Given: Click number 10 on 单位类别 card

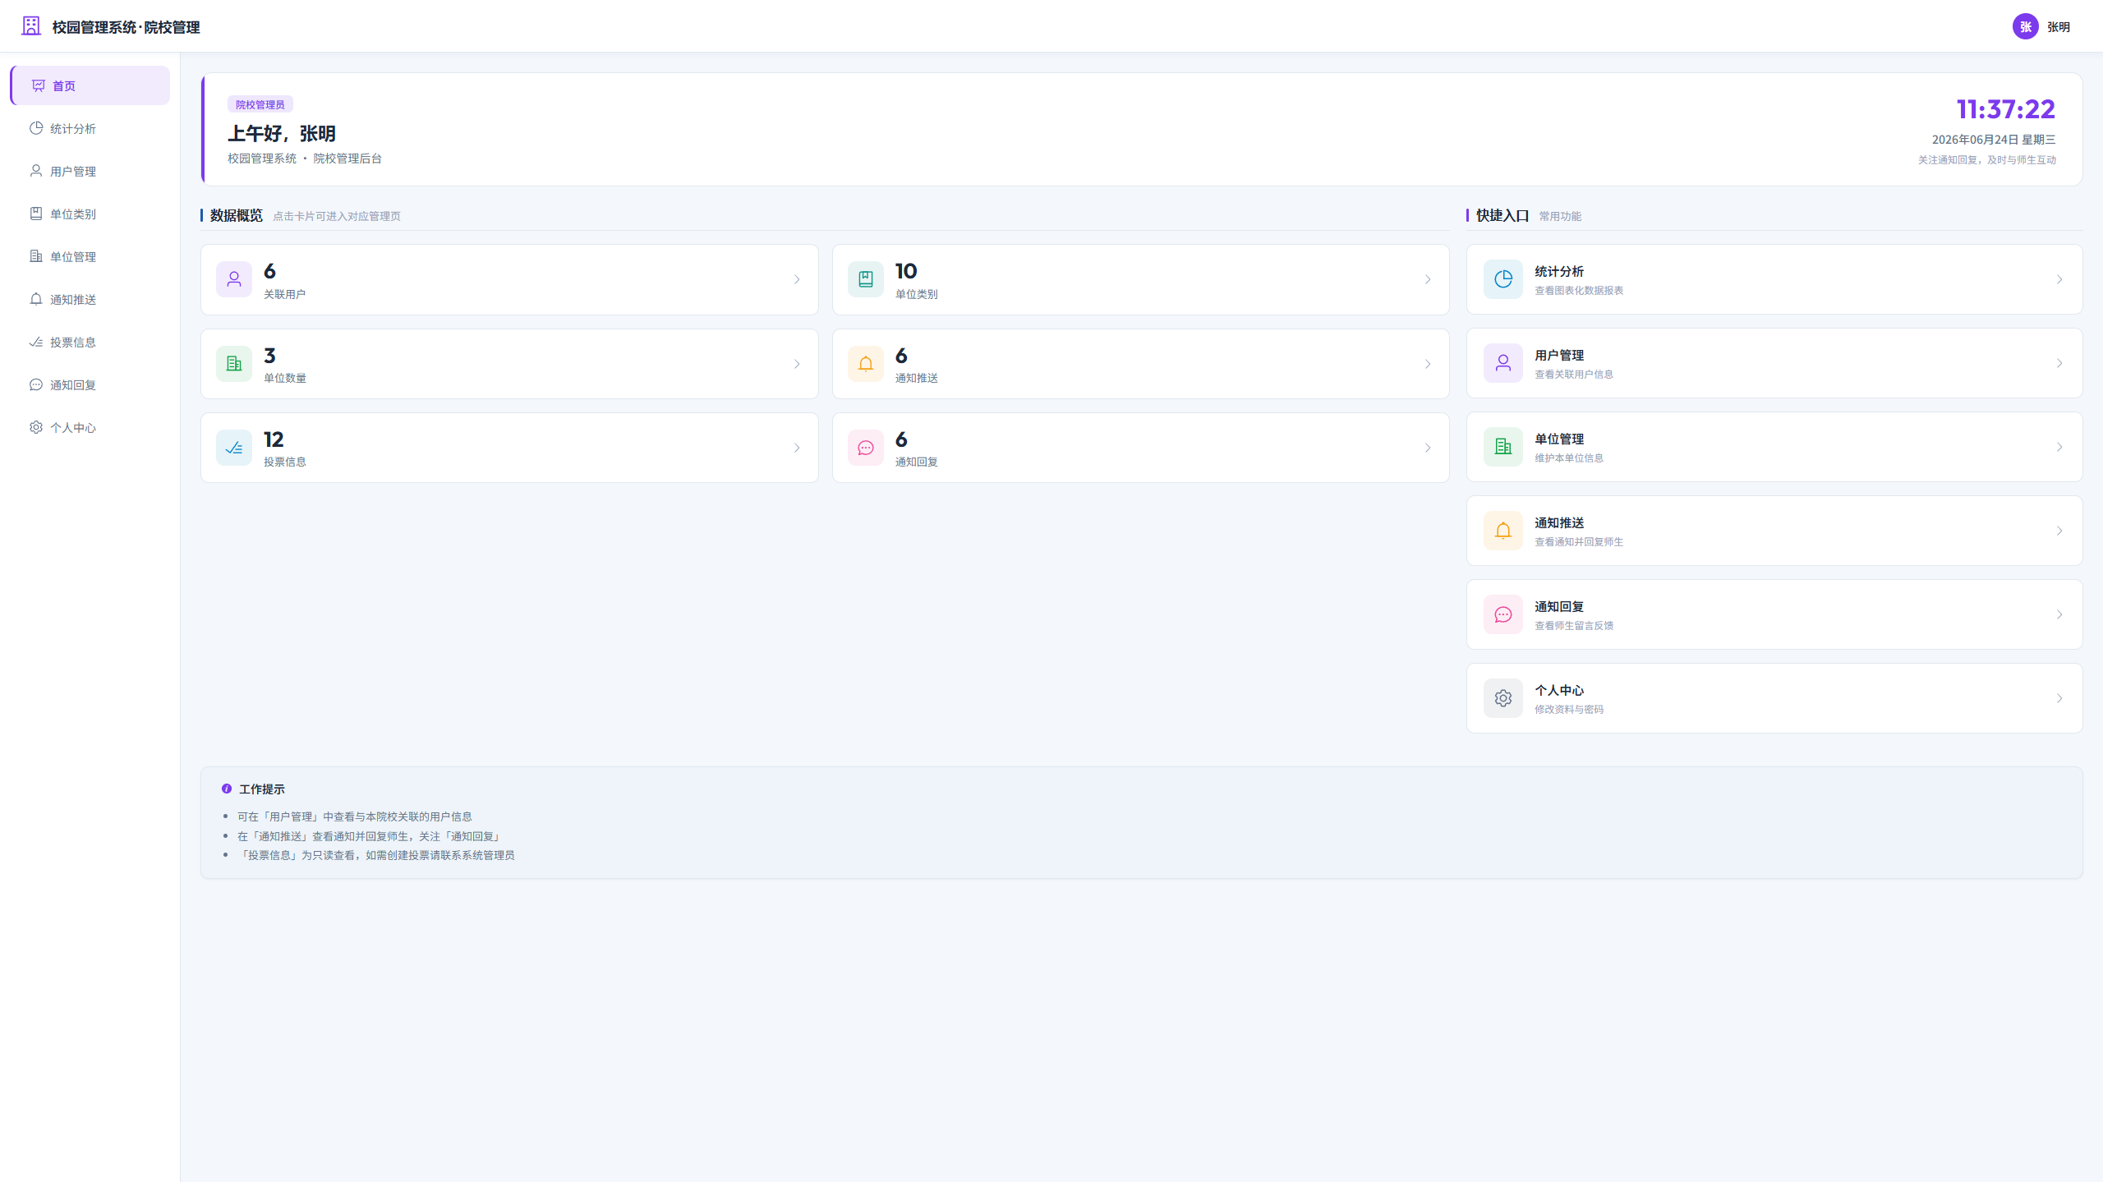Looking at the screenshot, I should coord(906,271).
